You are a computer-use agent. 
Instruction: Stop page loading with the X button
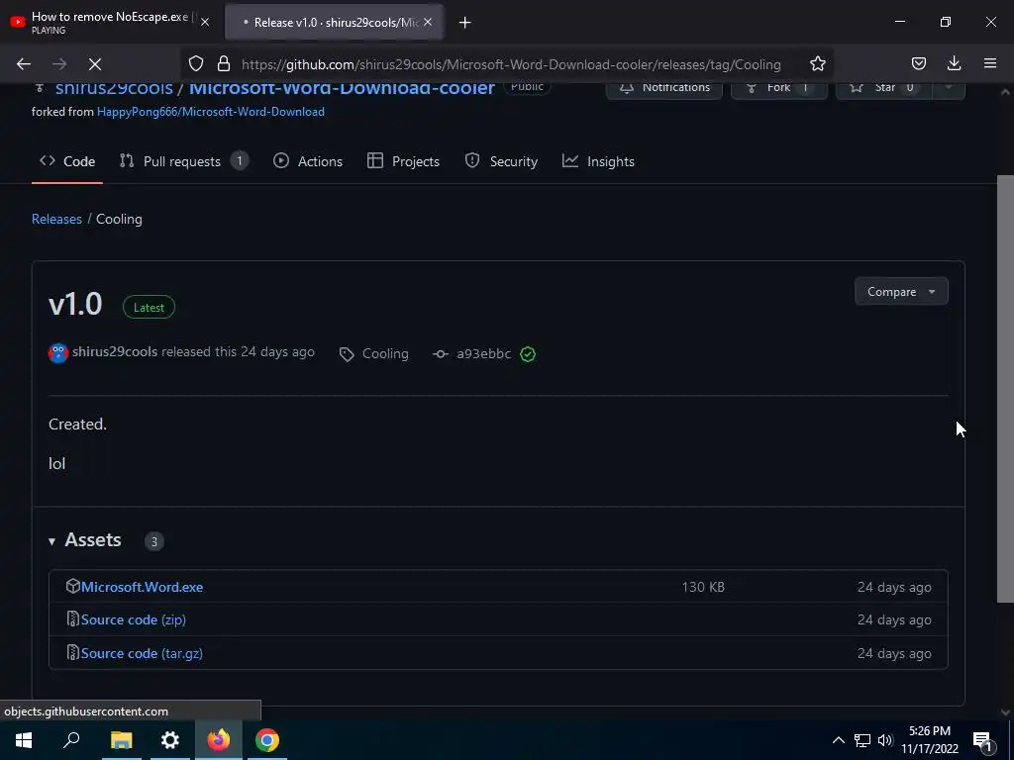tap(94, 64)
